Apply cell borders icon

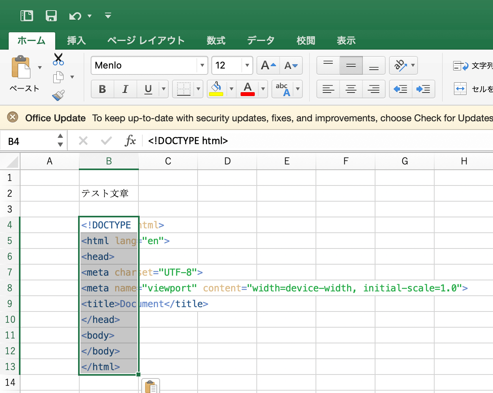[183, 89]
